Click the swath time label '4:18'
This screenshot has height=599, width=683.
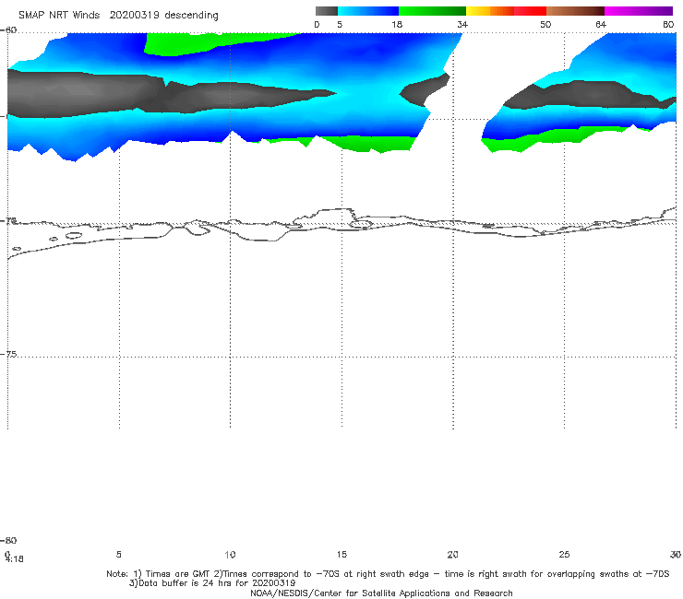(x=15, y=559)
